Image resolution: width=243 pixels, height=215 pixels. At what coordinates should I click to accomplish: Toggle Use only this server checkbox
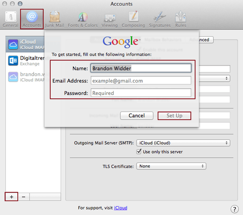click(x=139, y=151)
